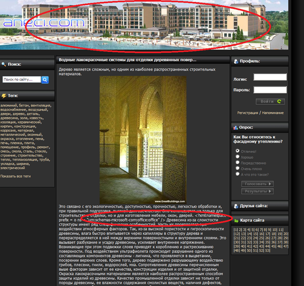Open the Регистрация link
This screenshot has height=286, width=304.
pos(248,113)
